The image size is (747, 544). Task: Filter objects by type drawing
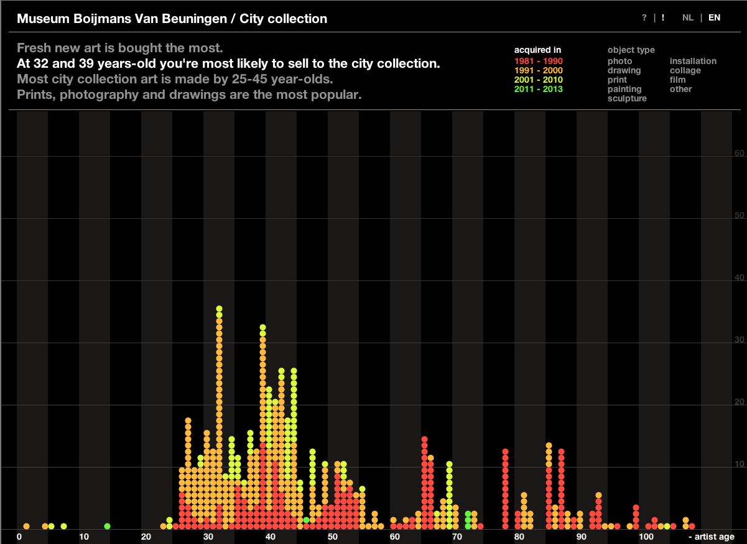coord(624,70)
